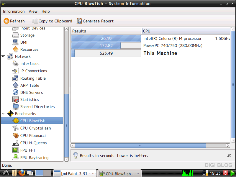This screenshot has width=236, height=177.
Task: Click sidebar scroll up arrow
Action: pos(67,29)
